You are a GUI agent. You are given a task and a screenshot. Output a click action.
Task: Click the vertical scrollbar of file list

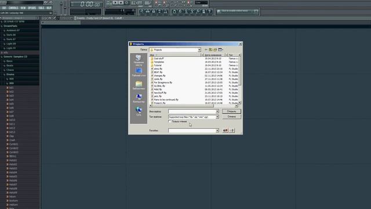pos(239,80)
